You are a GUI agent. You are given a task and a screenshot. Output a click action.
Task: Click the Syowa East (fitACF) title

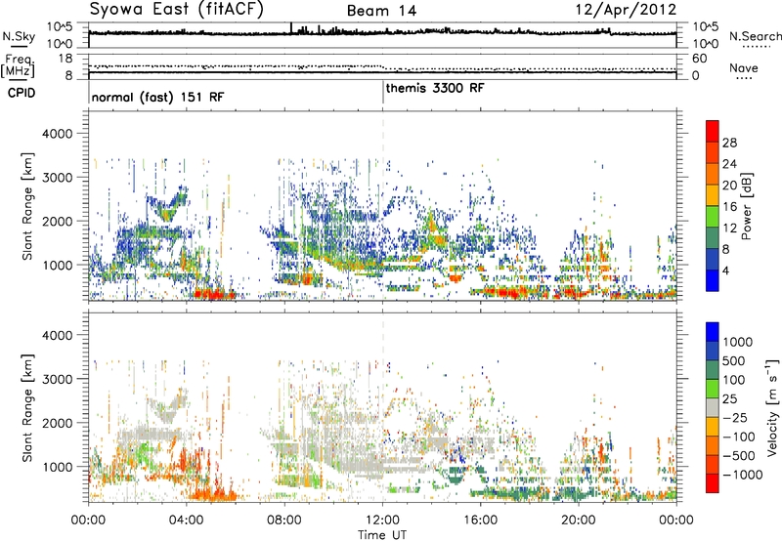pyautogui.click(x=176, y=10)
